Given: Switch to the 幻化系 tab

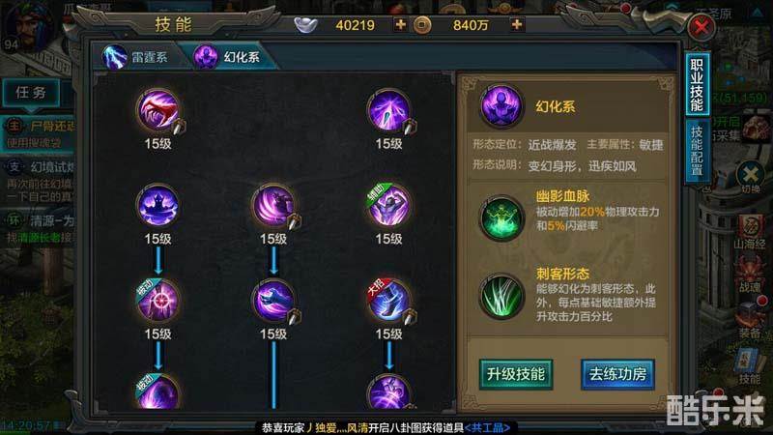Looking at the screenshot, I should 228,57.
